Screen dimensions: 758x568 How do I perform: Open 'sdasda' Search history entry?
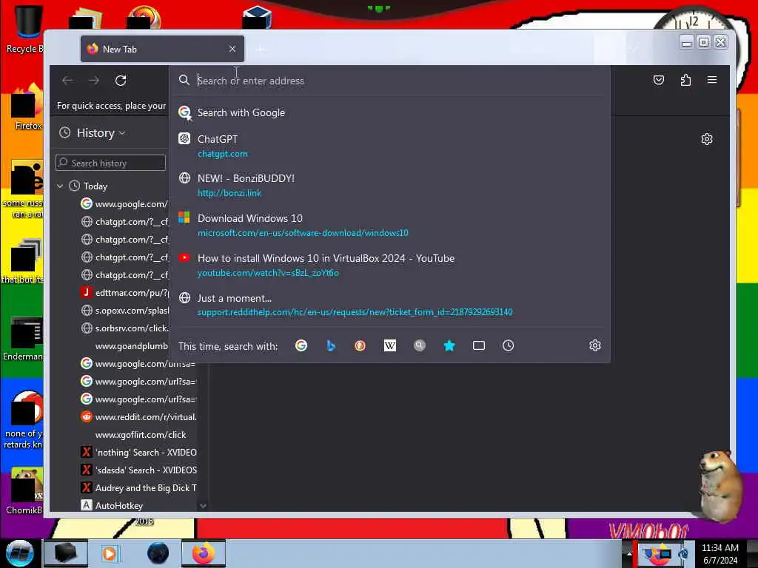(x=138, y=470)
